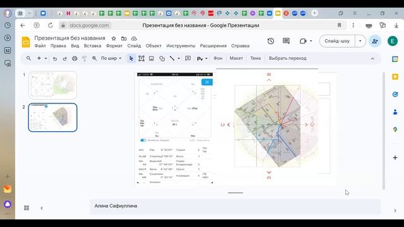Viewport: 404px width, 227px height.
Task: Open the Инструменты menu
Action: point(181,46)
